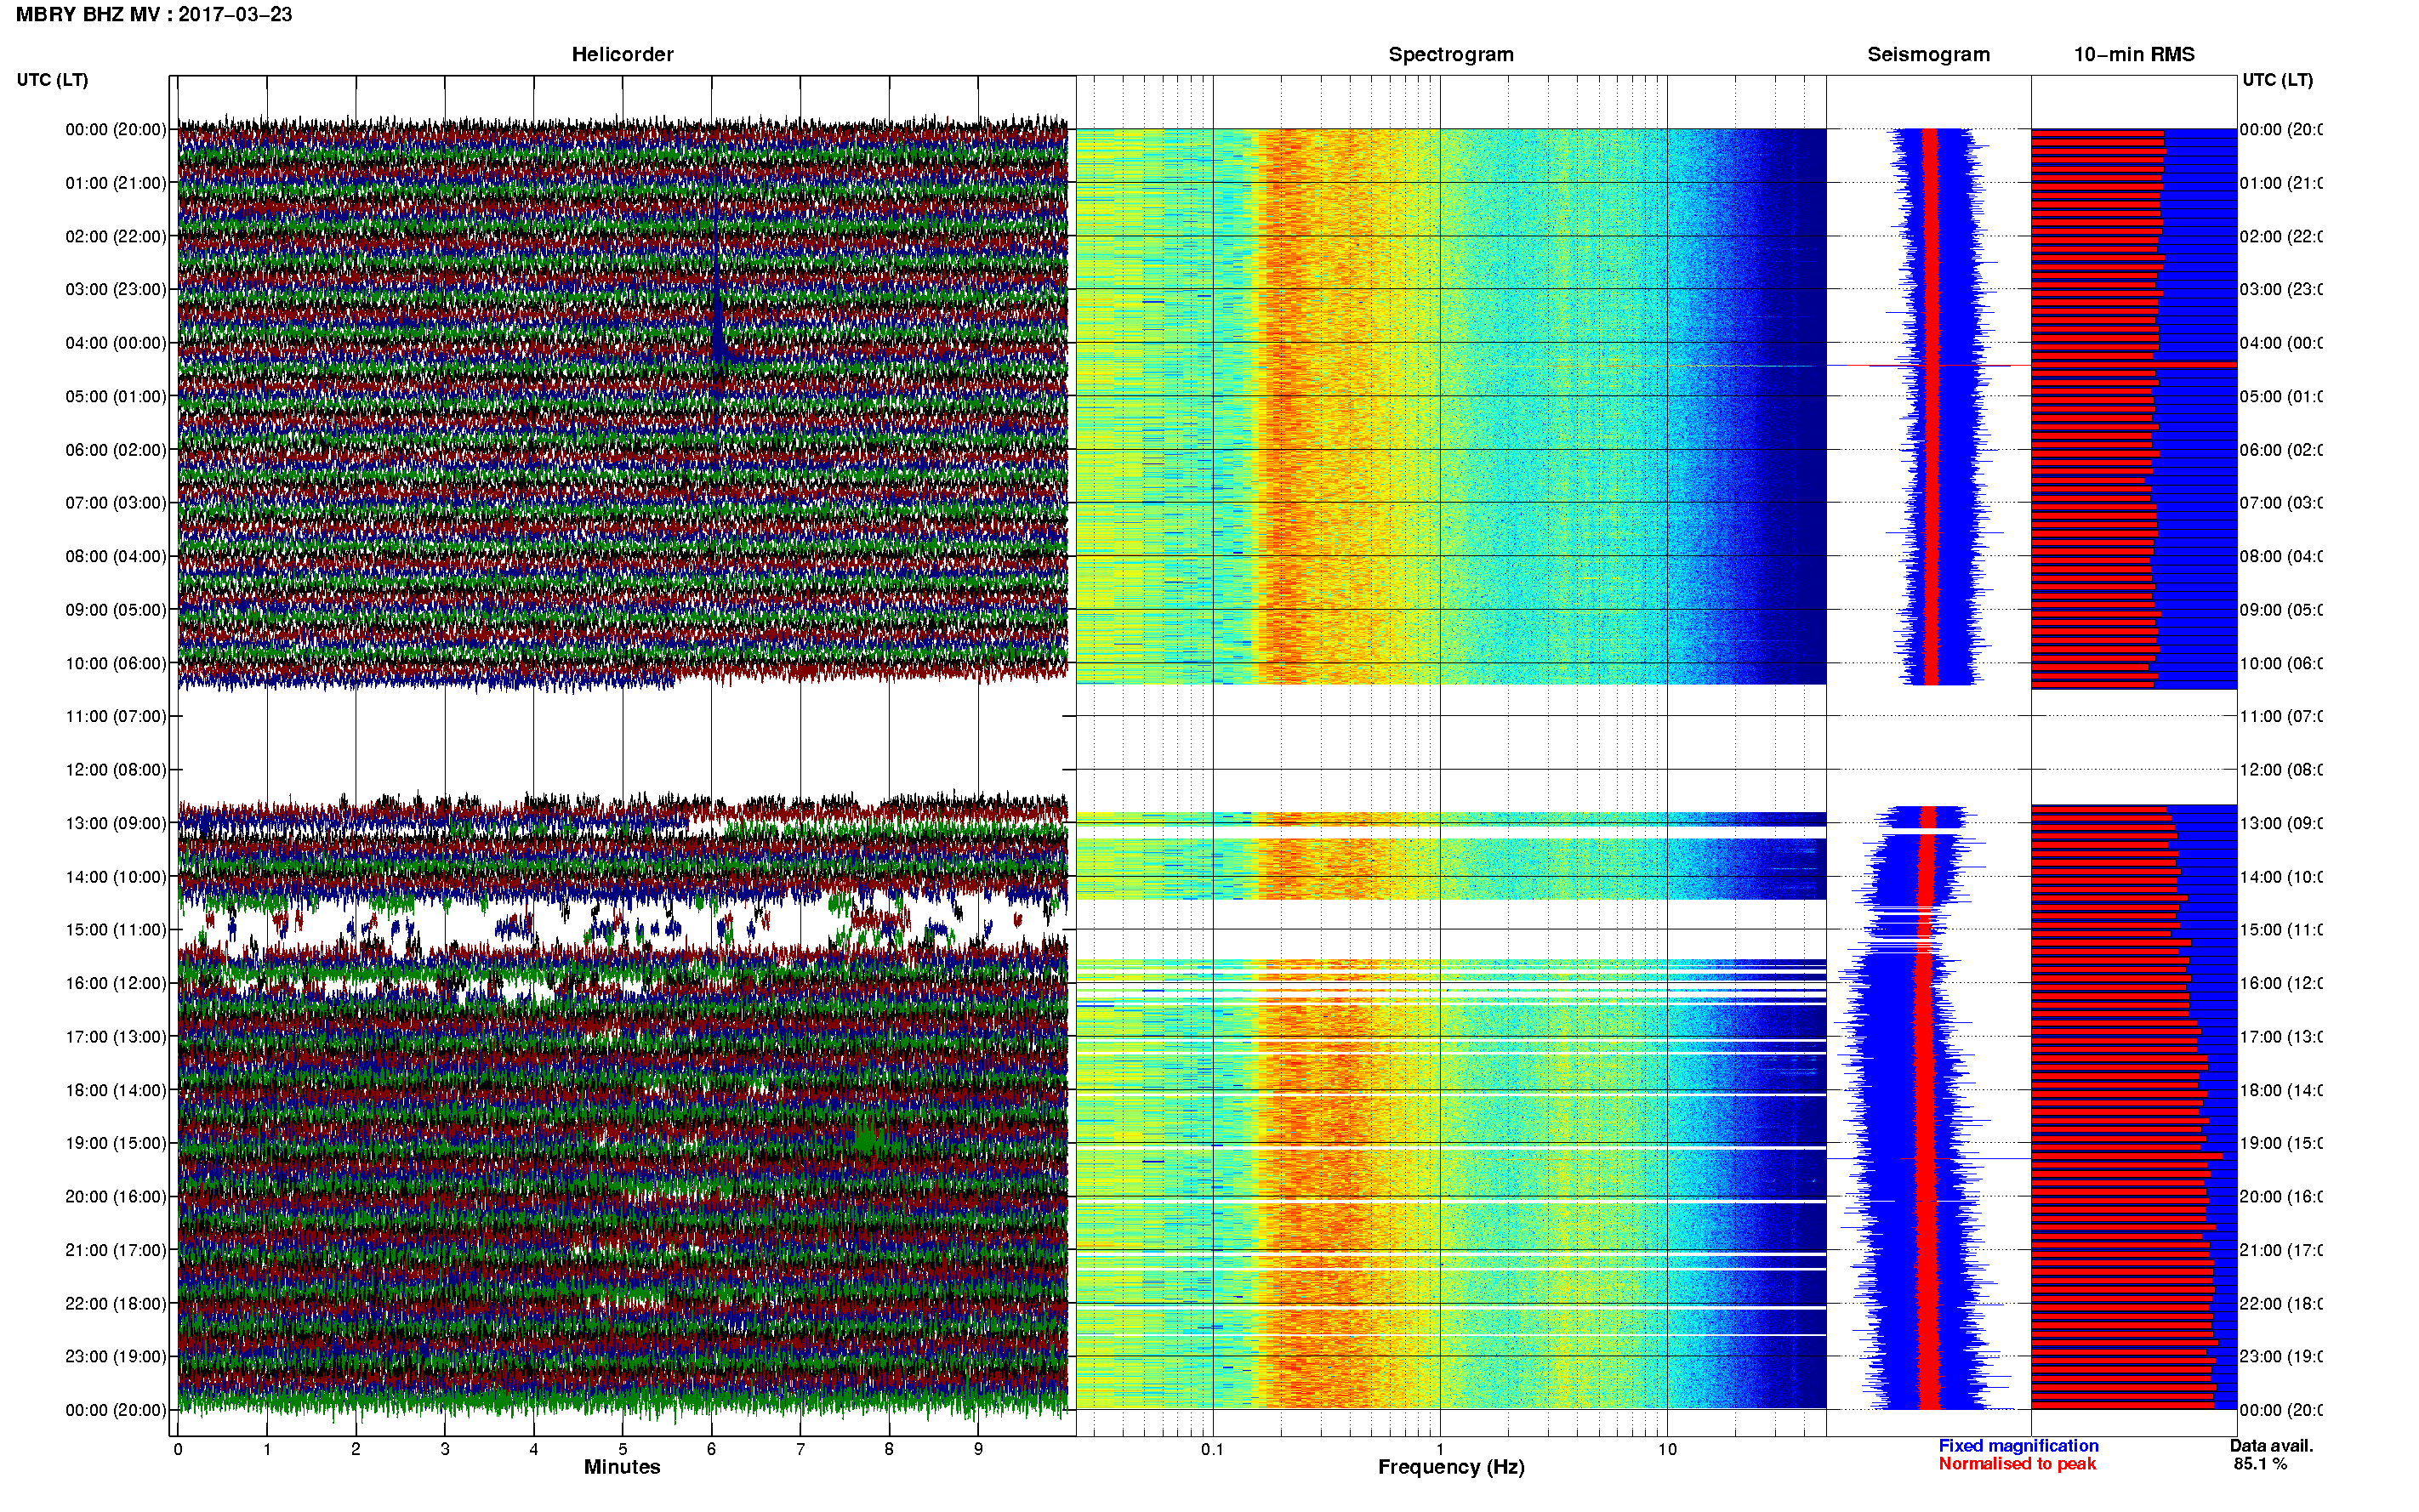Select the '0.1' frequency tick label
This screenshot has width=2419, height=1512.
pyautogui.click(x=1212, y=1450)
